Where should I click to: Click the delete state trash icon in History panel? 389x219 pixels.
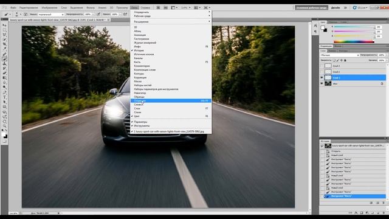pos(384,203)
